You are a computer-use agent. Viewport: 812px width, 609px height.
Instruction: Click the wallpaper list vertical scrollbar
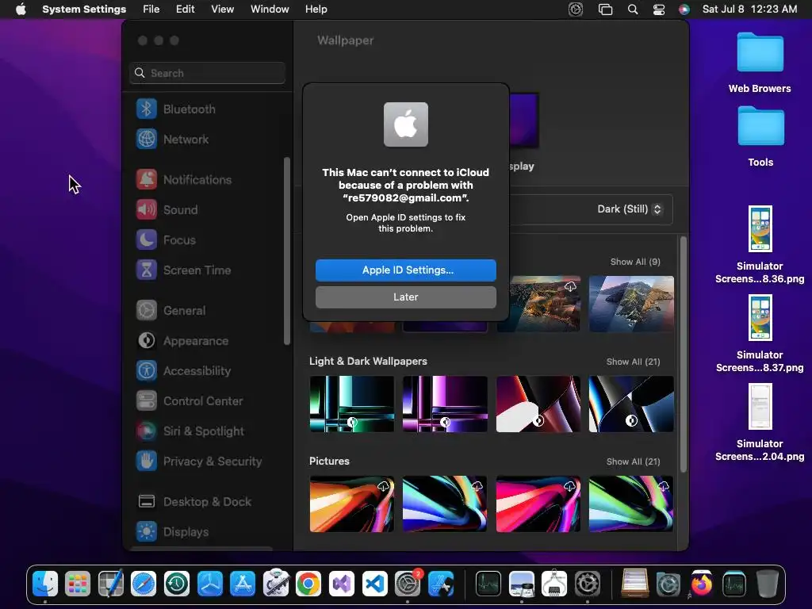(x=683, y=354)
